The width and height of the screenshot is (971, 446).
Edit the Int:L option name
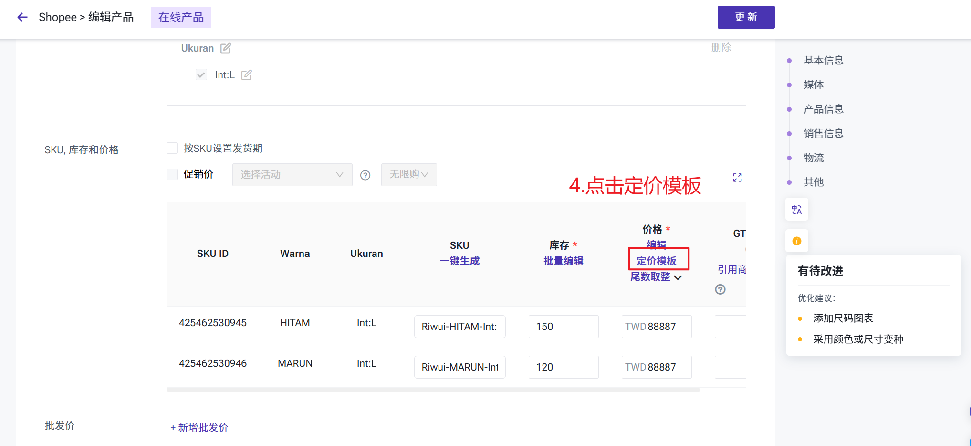coord(246,75)
